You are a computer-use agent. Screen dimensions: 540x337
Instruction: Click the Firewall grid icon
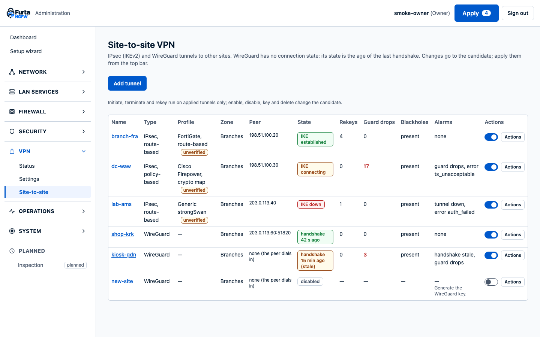12,112
